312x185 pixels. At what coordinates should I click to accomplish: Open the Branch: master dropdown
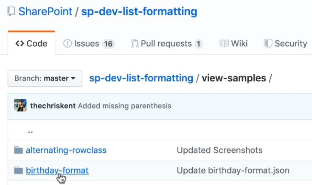pyautogui.click(x=45, y=78)
